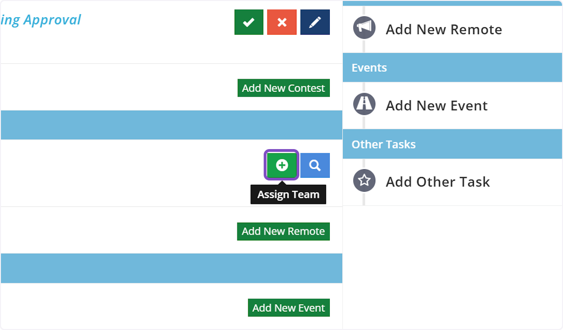Choose the Add Other Task sidebar text

click(x=437, y=182)
